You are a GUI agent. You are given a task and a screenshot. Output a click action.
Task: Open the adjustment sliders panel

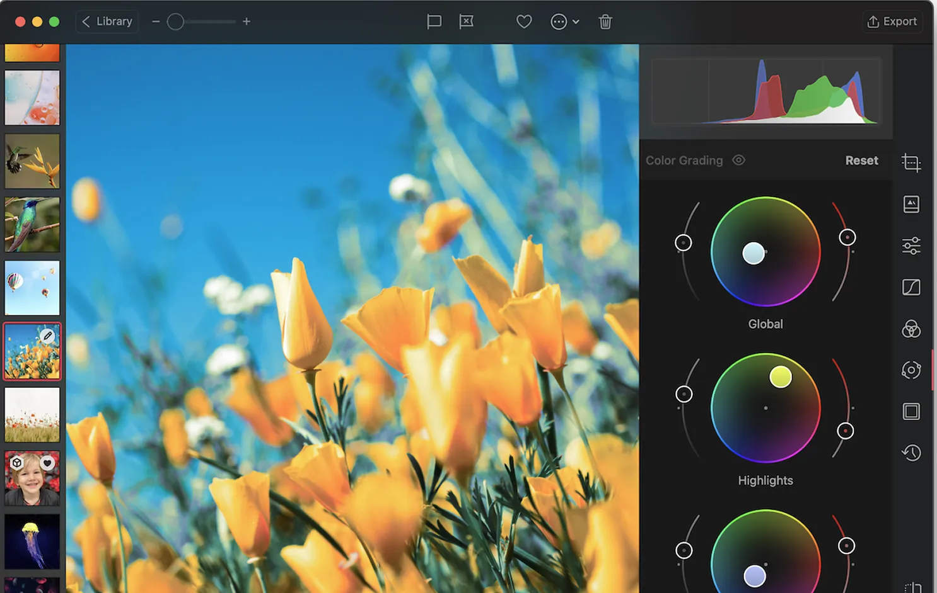tap(911, 246)
